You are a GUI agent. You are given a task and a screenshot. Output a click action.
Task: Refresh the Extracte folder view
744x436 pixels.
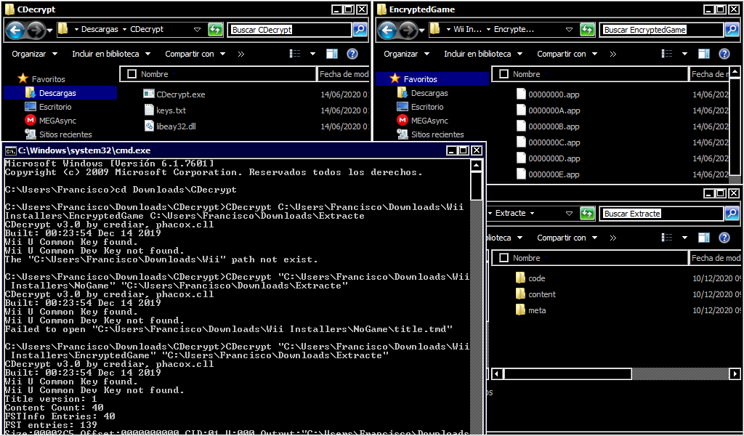[x=587, y=214]
